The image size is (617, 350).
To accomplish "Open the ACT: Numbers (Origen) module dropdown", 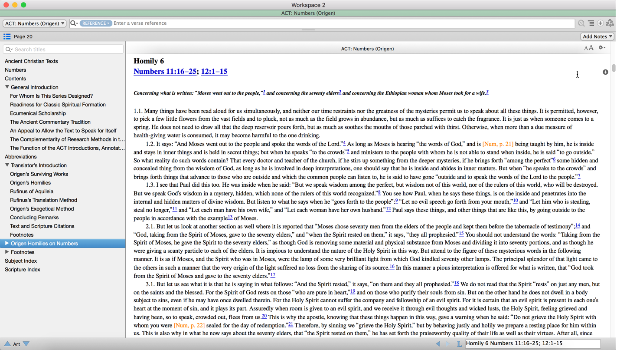I will 35,23.
